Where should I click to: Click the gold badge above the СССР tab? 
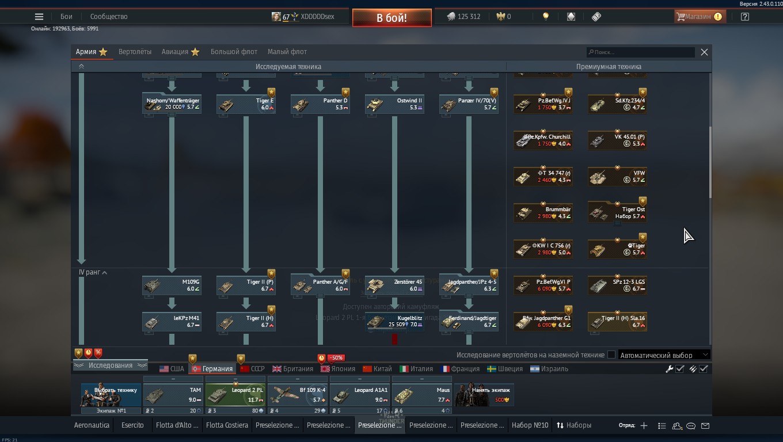(241, 359)
